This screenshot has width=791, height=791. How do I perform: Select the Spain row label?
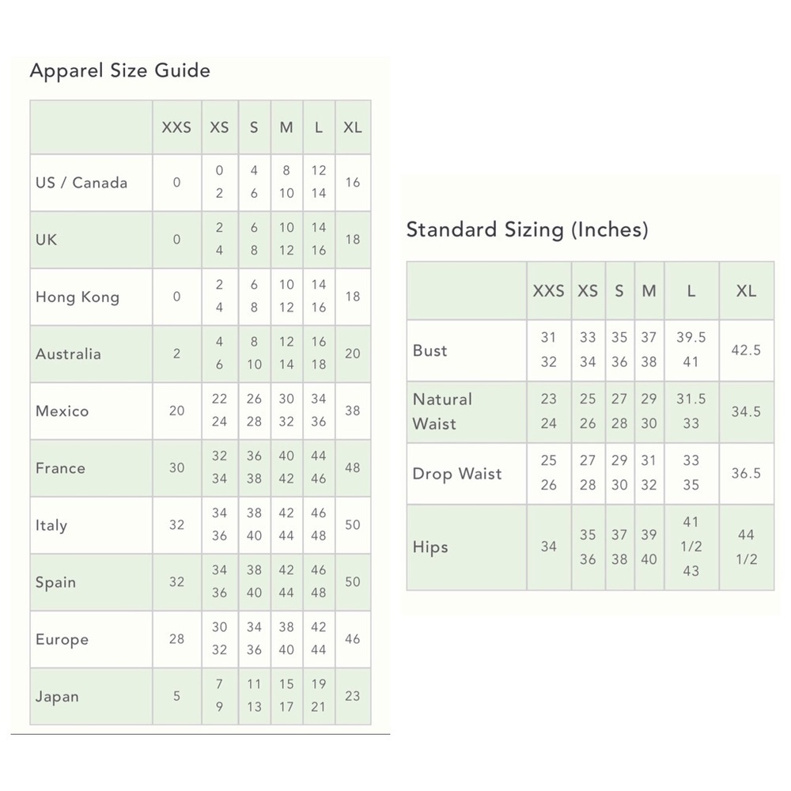pyautogui.click(x=55, y=582)
